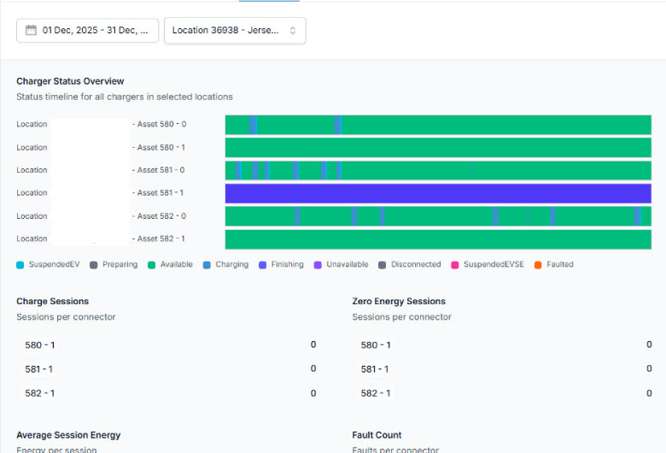The width and height of the screenshot is (666, 453).
Task: Click the Asset 580 - 1 timeline bar
Action: [437, 148]
